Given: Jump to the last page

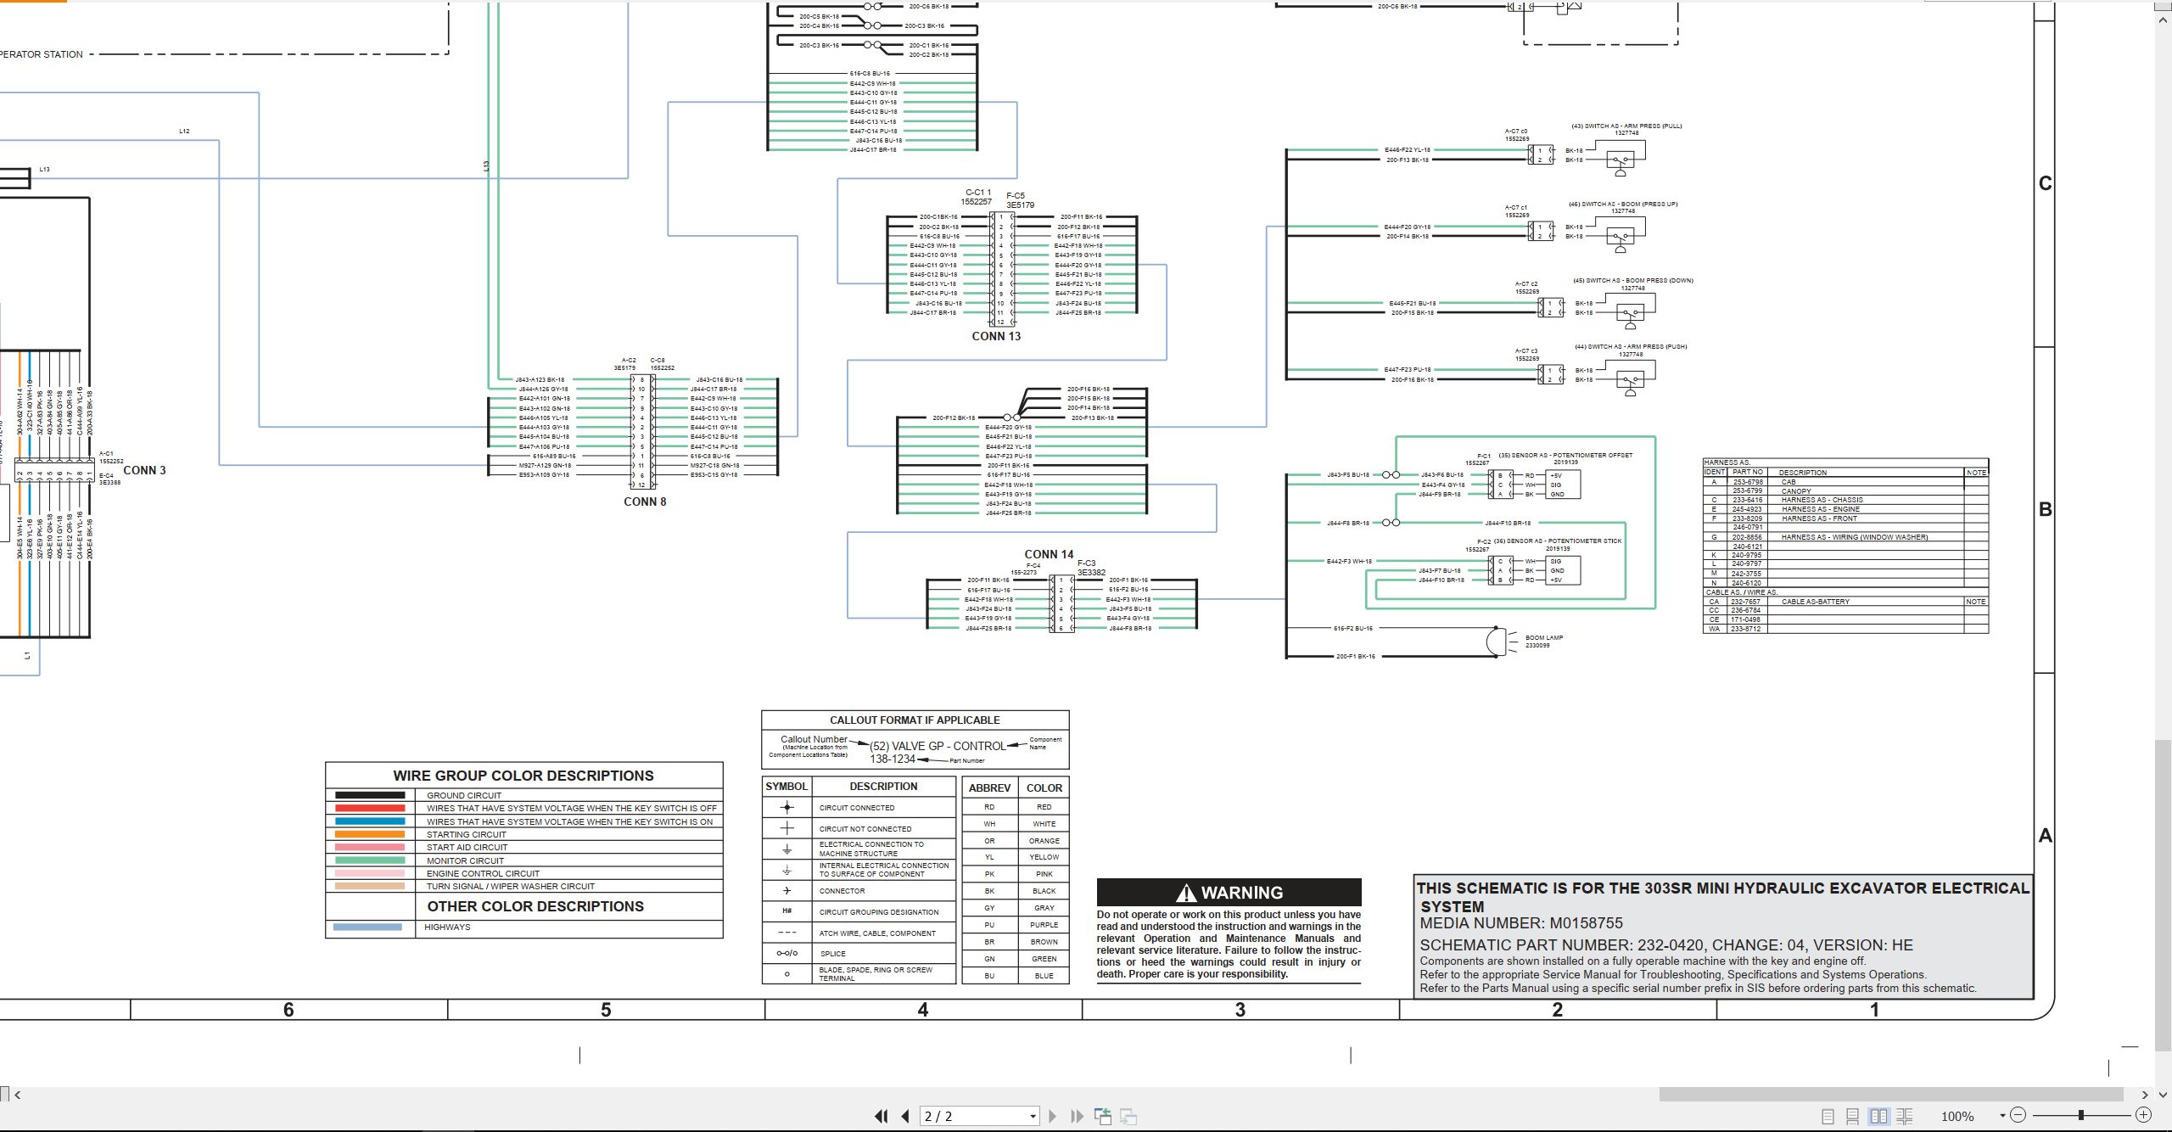Looking at the screenshot, I should point(1078,1117).
